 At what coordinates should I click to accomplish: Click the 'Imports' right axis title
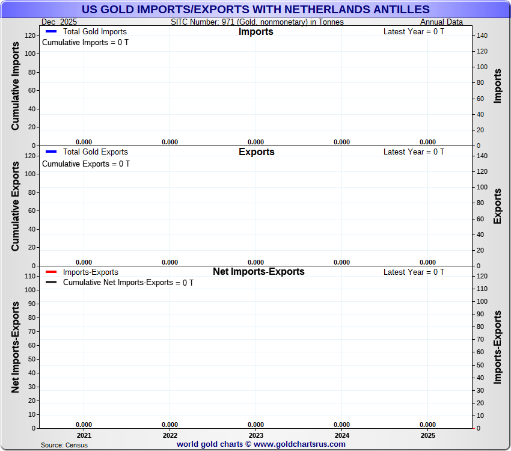click(497, 86)
